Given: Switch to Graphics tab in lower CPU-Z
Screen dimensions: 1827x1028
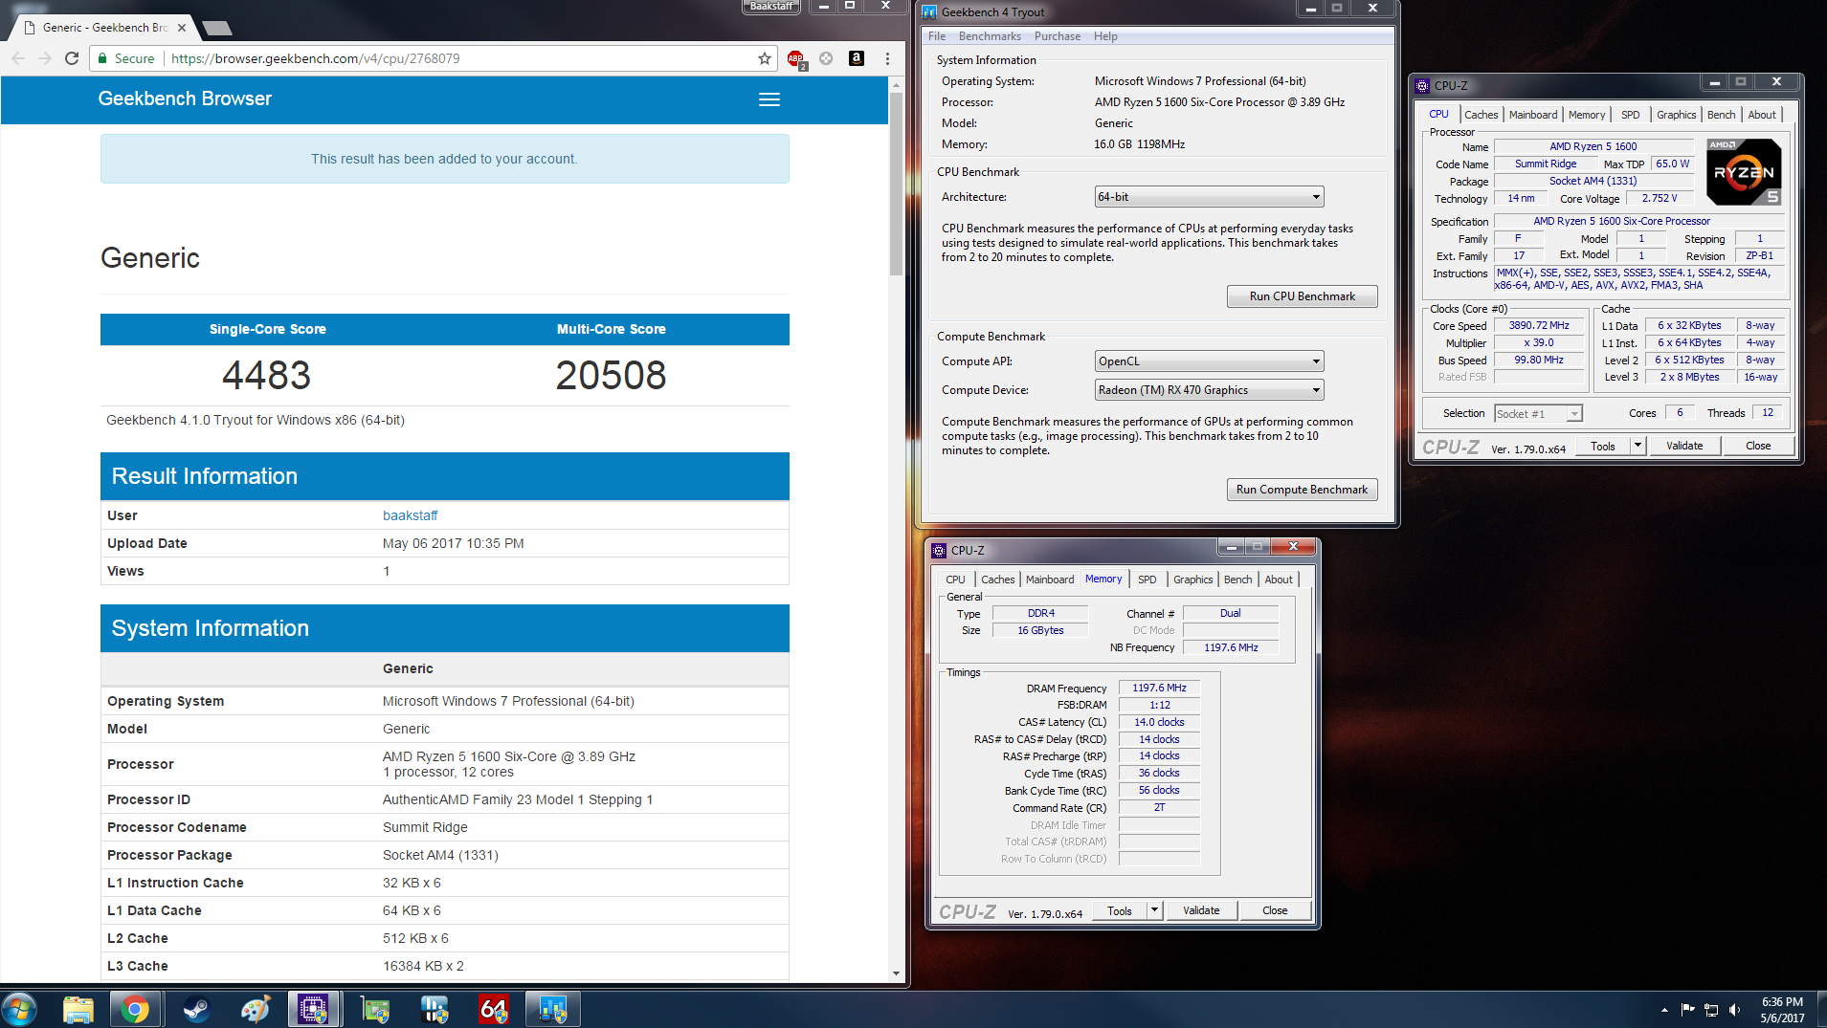Looking at the screenshot, I should click(x=1192, y=580).
